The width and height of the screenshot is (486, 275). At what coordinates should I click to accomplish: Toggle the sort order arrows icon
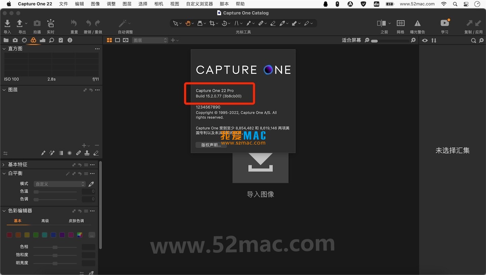pyautogui.click(x=434, y=40)
